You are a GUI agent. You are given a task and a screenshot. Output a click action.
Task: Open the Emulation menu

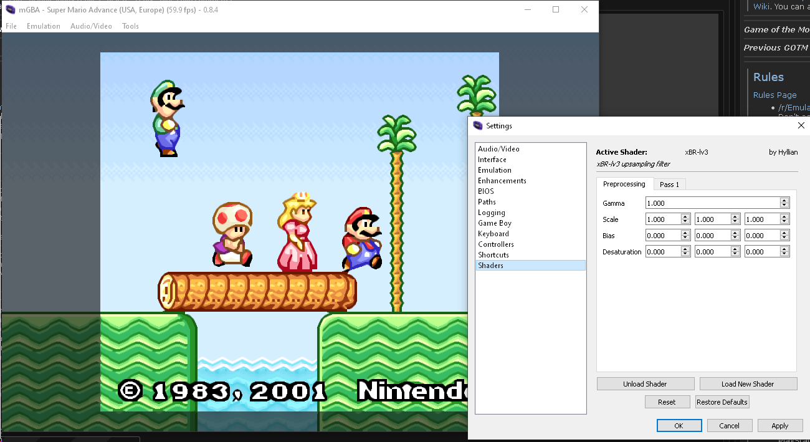click(44, 26)
